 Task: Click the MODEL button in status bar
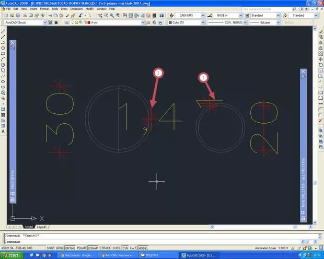point(142,248)
